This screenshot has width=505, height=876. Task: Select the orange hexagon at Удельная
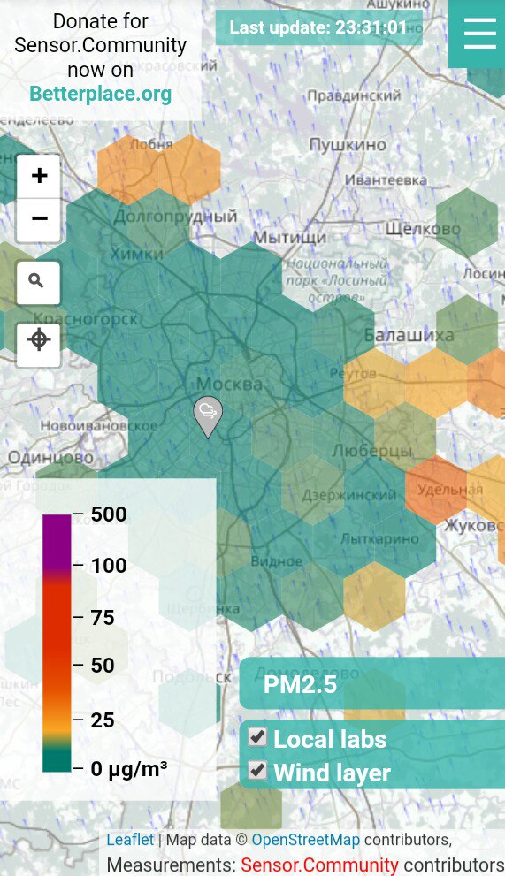(x=436, y=490)
